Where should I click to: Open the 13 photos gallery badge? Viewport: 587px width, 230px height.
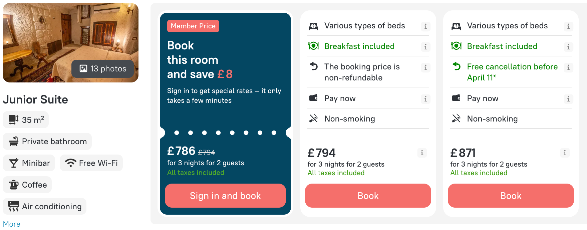point(103,69)
